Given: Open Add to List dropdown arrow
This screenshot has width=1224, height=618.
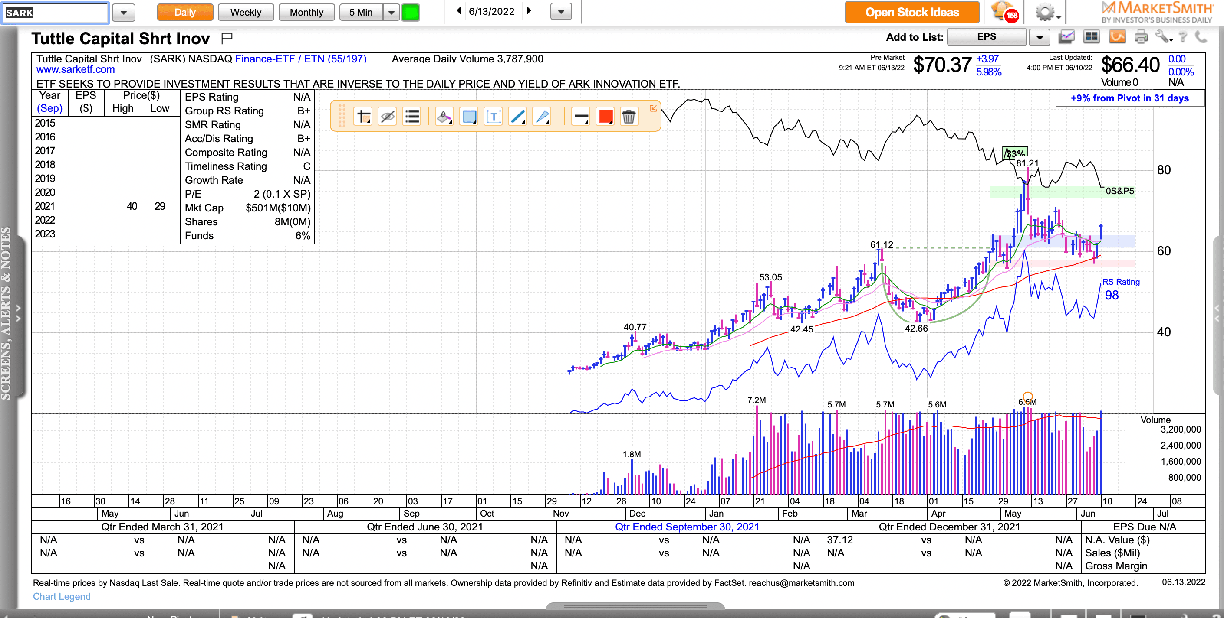Looking at the screenshot, I should (1039, 37).
